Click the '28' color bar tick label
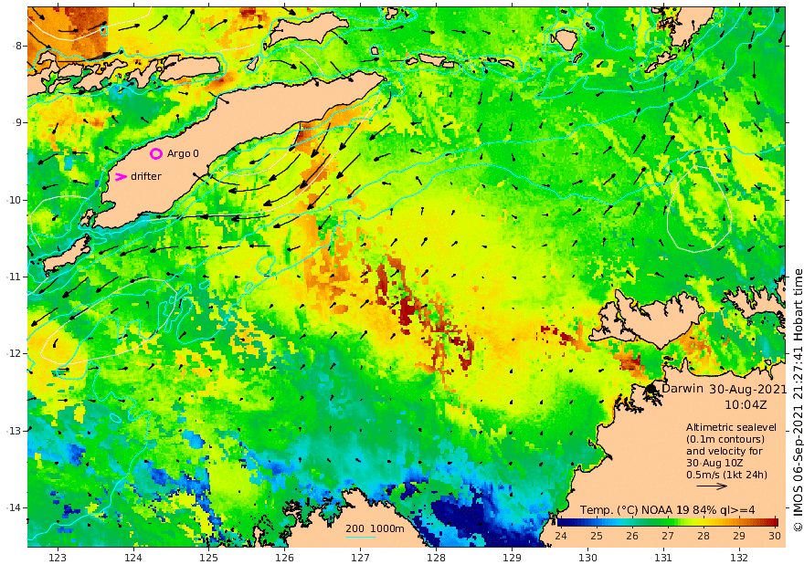Screen dimensions: 804x575 pyautogui.click(x=703, y=536)
